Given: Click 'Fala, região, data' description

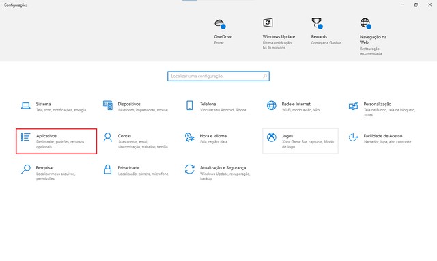Looking at the screenshot, I should click(214, 142).
